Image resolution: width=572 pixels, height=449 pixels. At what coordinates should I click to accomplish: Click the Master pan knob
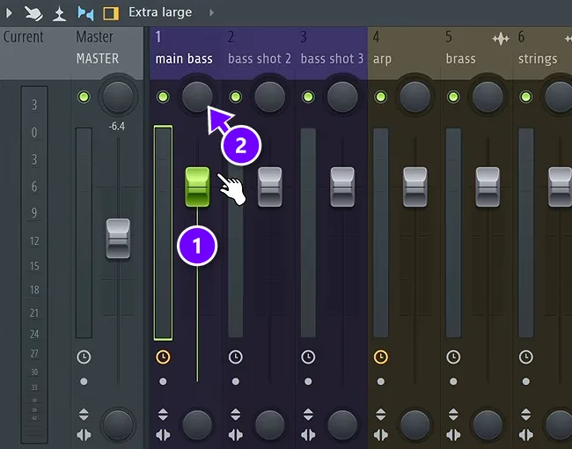pos(118,97)
